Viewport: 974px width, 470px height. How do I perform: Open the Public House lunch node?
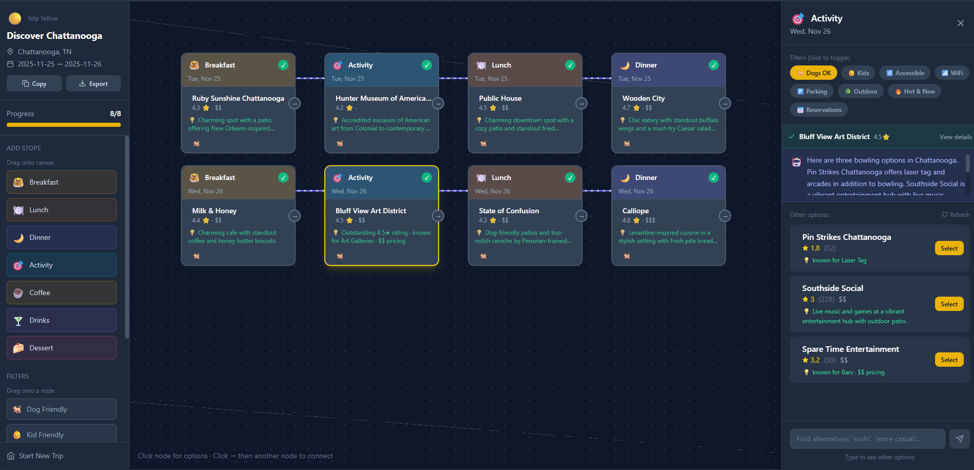tap(525, 103)
